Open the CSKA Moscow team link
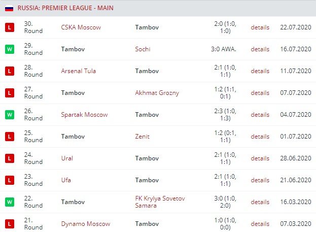This screenshot has width=316, height=232. point(81,27)
